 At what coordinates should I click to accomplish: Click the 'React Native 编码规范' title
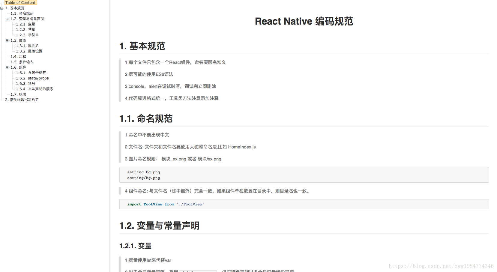pos(304,21)
